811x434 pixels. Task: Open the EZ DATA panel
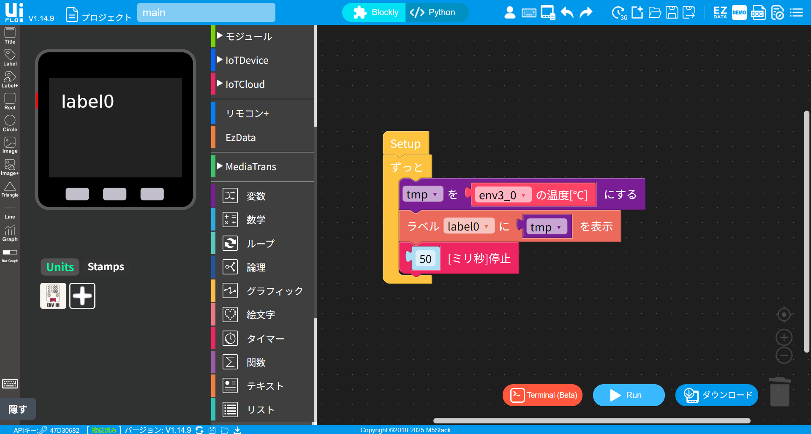pos(719,12)
